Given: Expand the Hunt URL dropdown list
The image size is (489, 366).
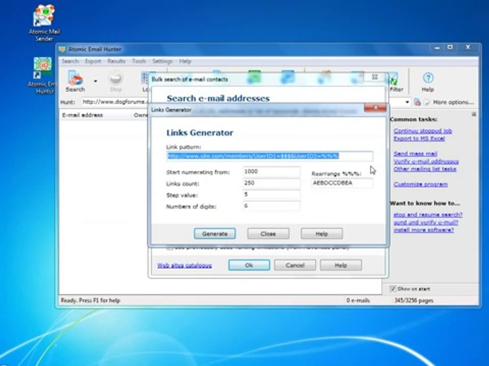Looking at the screenshot, I should coord(407,102).
